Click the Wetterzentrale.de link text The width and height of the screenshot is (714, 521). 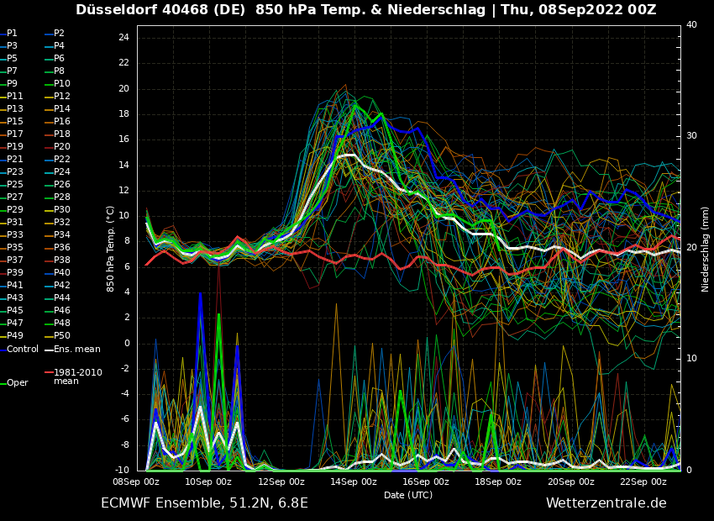point(606,503)
